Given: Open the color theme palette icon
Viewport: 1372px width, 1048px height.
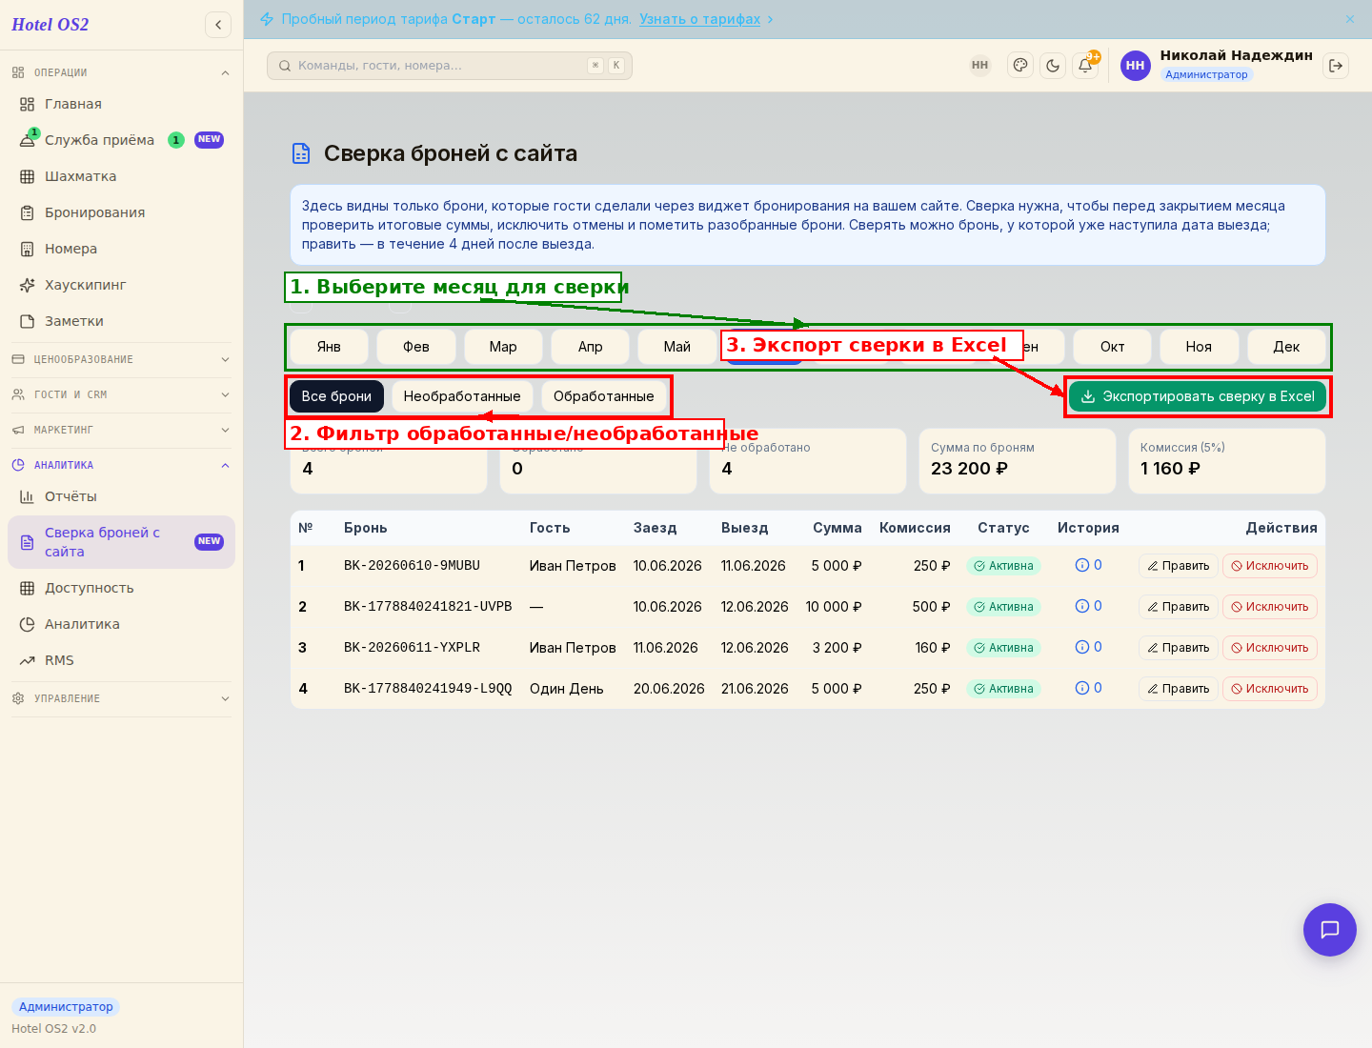Looking at the screenshot, I should pyautogui.click(x=1020, y=66).
